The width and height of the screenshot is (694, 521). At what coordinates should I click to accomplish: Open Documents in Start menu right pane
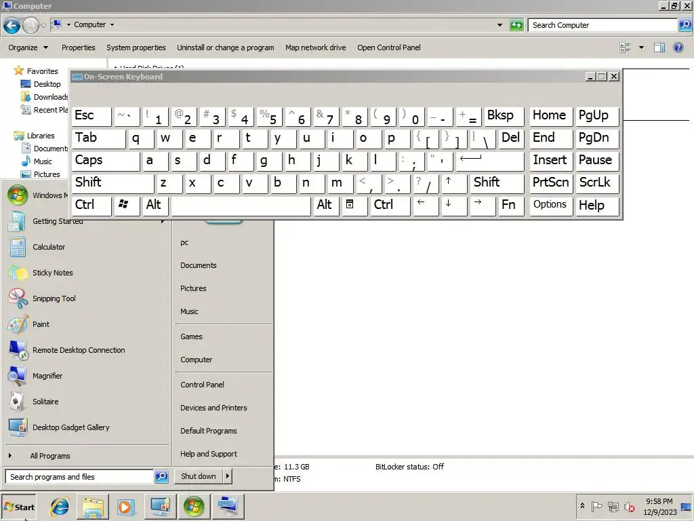[x=198, y=265]
